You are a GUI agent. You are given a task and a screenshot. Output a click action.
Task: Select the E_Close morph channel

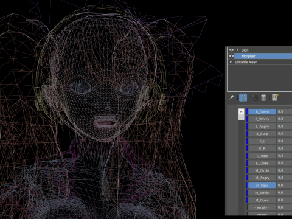(262, 163)
